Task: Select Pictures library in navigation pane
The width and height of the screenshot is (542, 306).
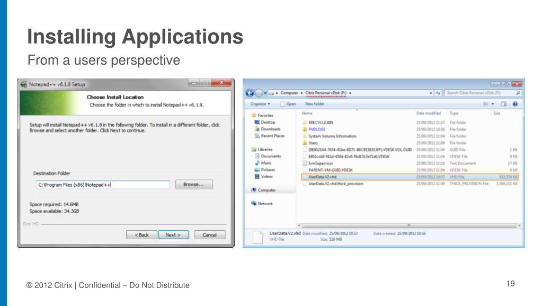Action: pyautogui.click(x=265, y=170)
